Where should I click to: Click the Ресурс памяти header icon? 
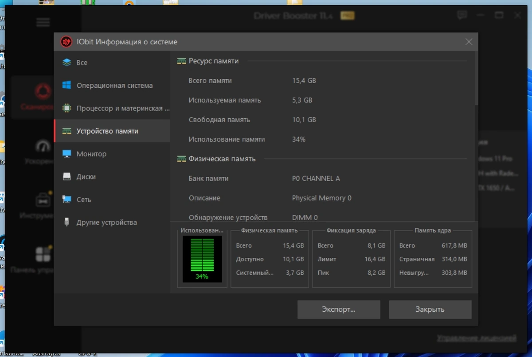(x=181, y=61)
